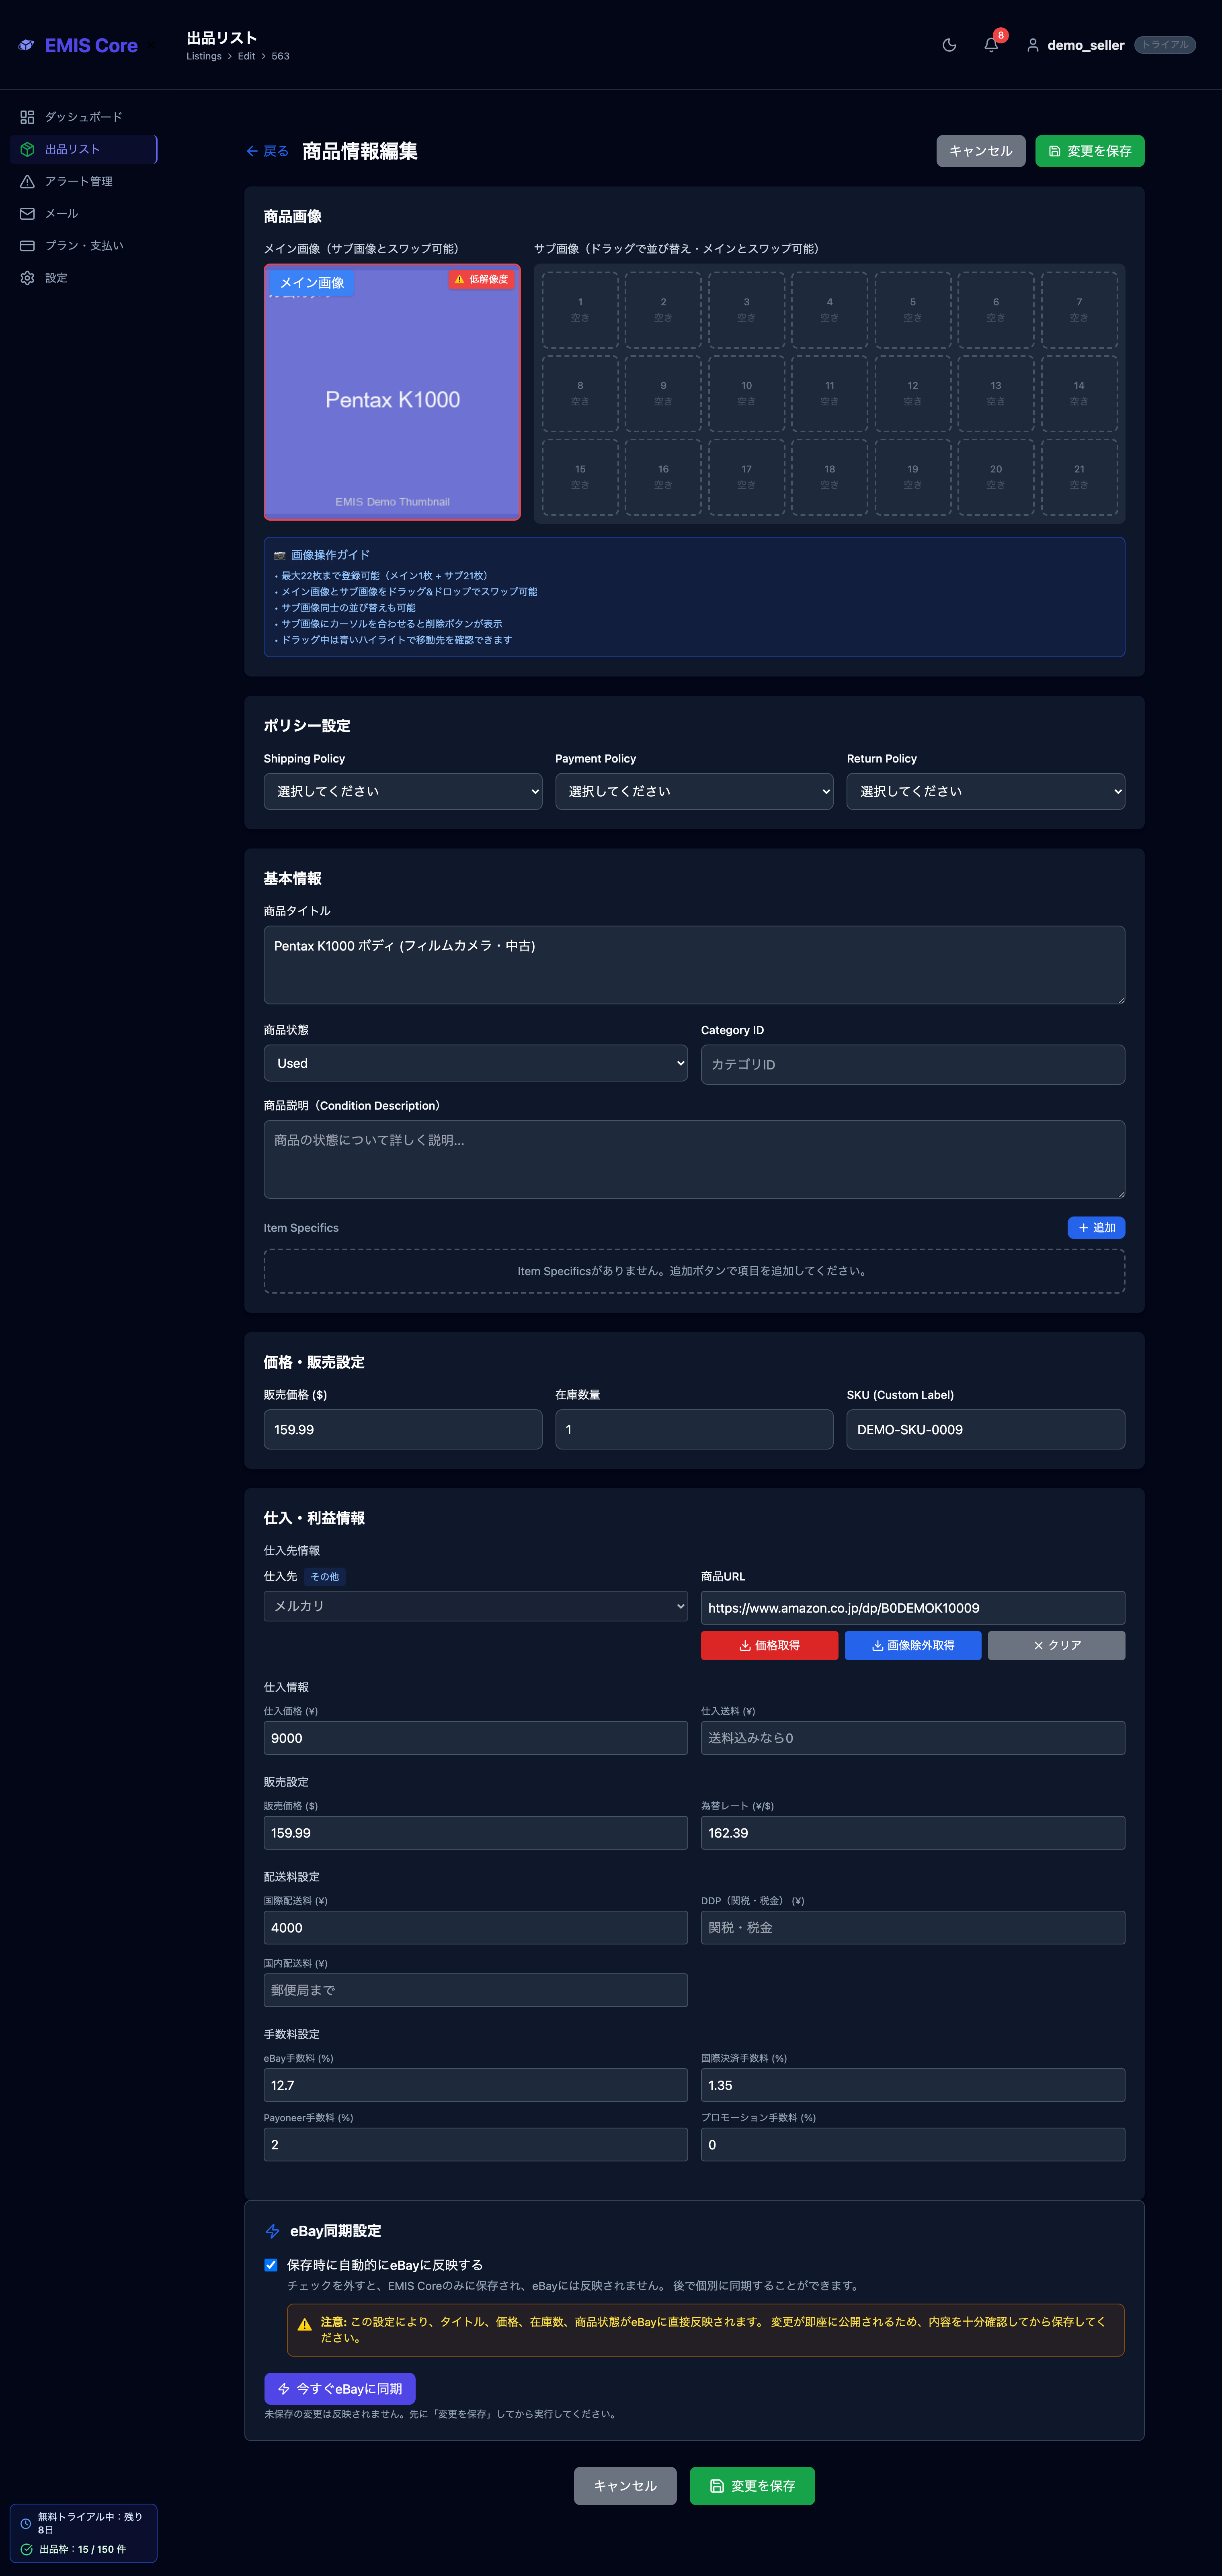Open the 商品状態 Used dropdown
The height and width of the screenshot is (2576, 1222).
(x=476, y=1063)
